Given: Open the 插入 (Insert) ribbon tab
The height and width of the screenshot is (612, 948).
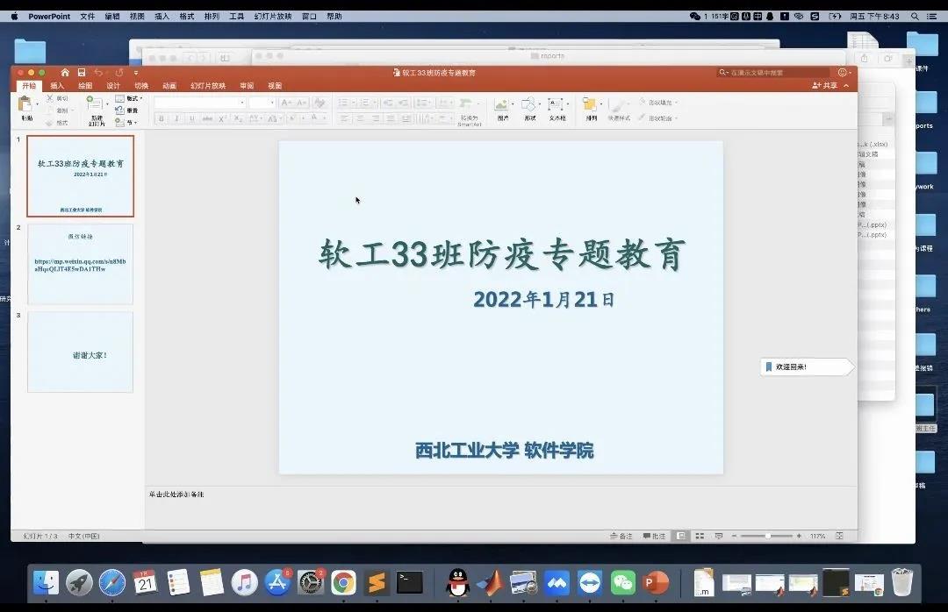Looking at the screenshot, I should pos(57,86).
